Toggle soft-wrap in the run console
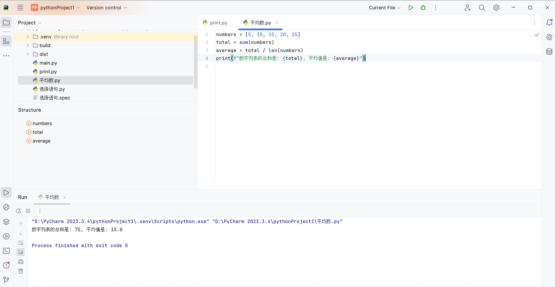Viewport: 555px width, 287px height. tap(21, 243)
